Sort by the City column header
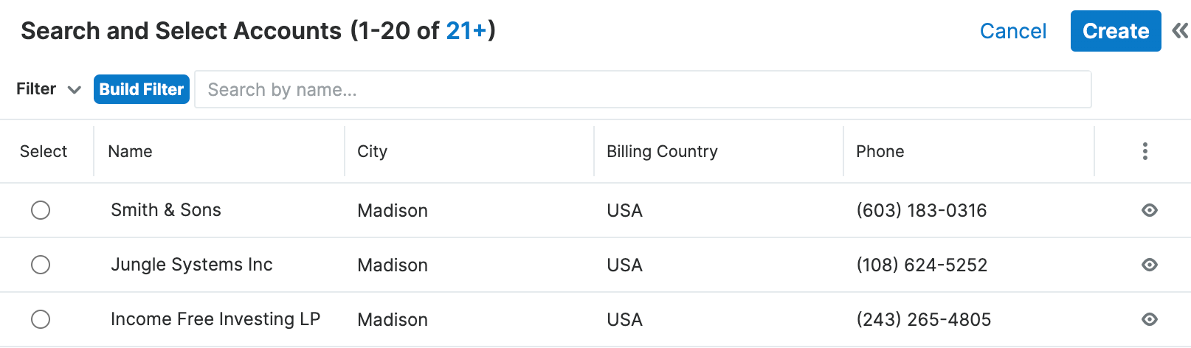 [x=372, y=151]
